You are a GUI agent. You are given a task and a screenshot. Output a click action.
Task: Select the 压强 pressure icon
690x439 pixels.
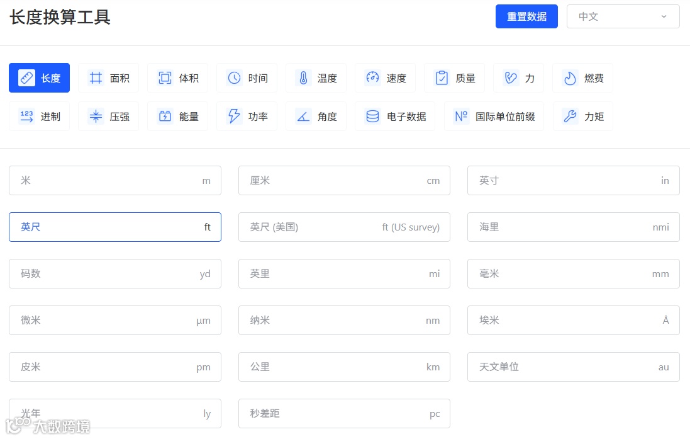pos(96,117)
